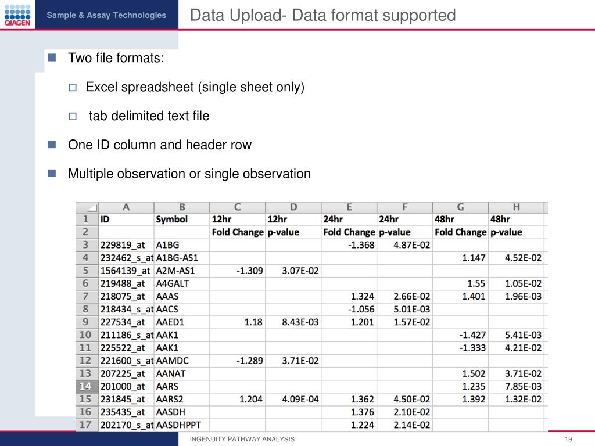Select column G header
595x446 pixels.
click(x=460, y=207)
